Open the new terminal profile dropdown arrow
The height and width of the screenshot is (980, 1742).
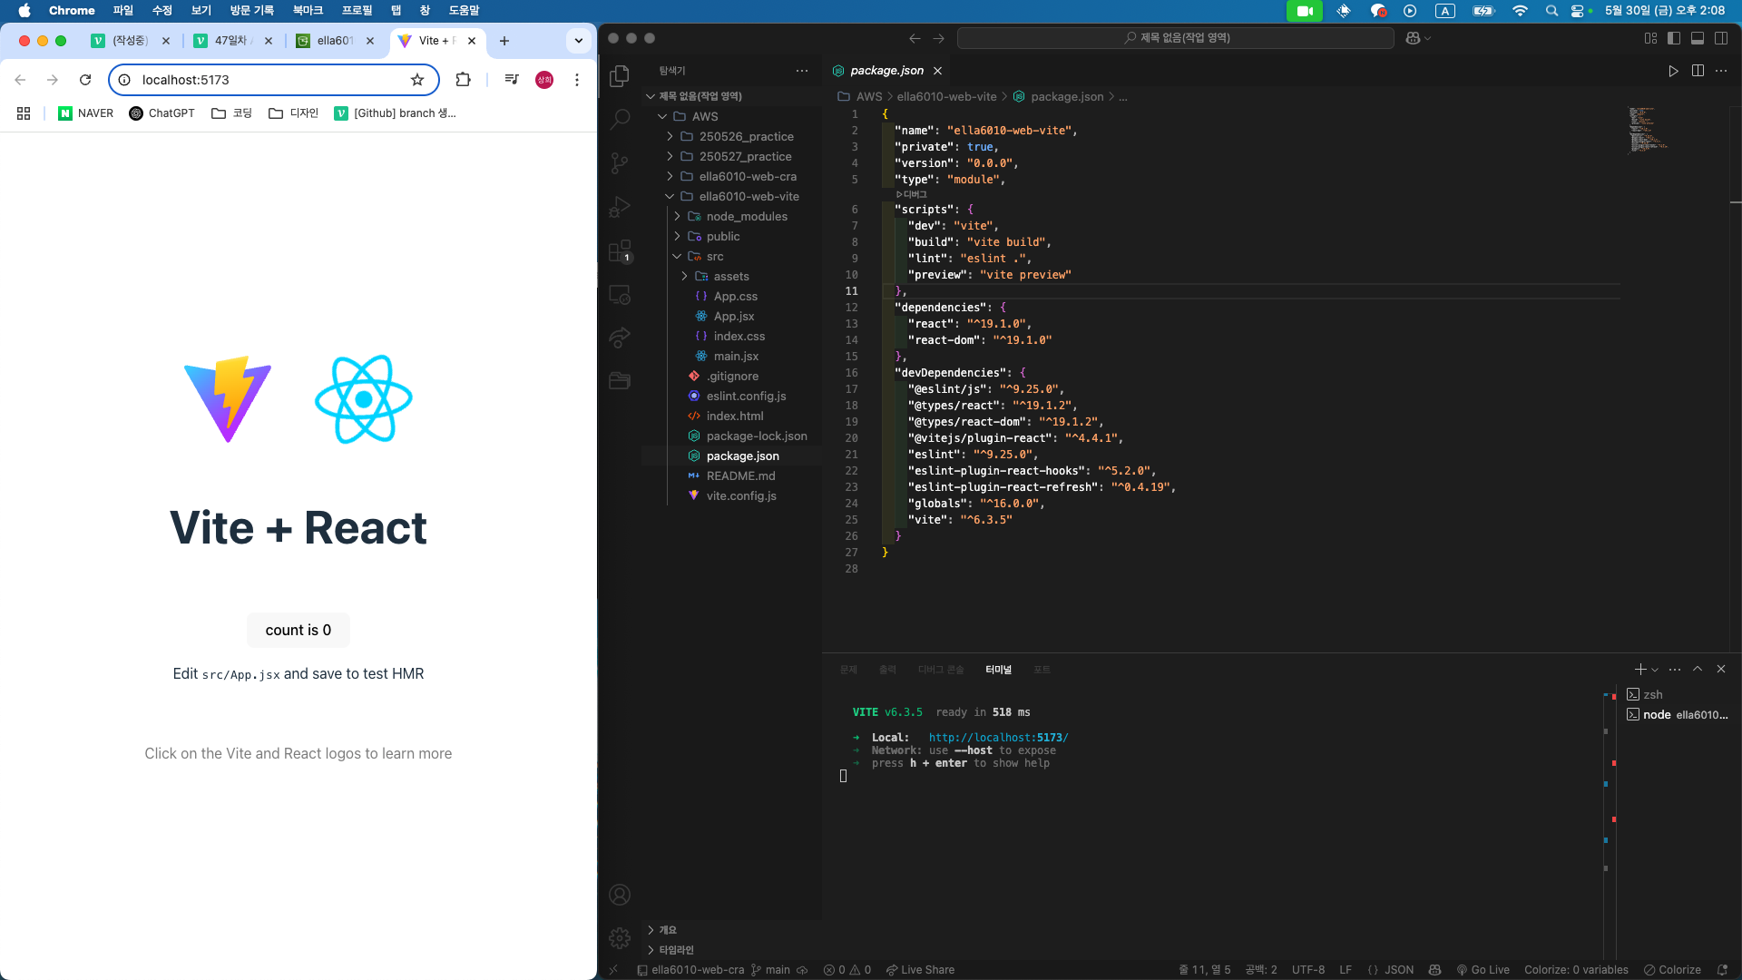[x=1655, y=670]
